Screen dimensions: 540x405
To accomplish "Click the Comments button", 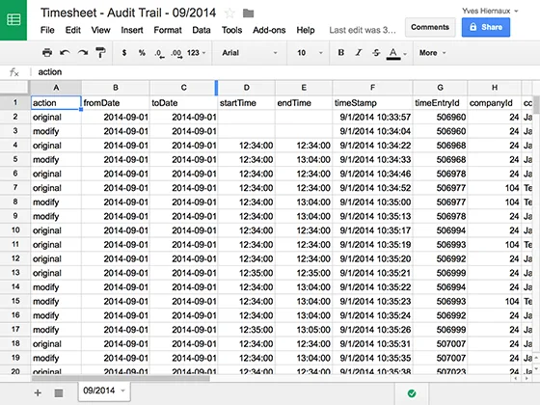I will click(430, 27).
